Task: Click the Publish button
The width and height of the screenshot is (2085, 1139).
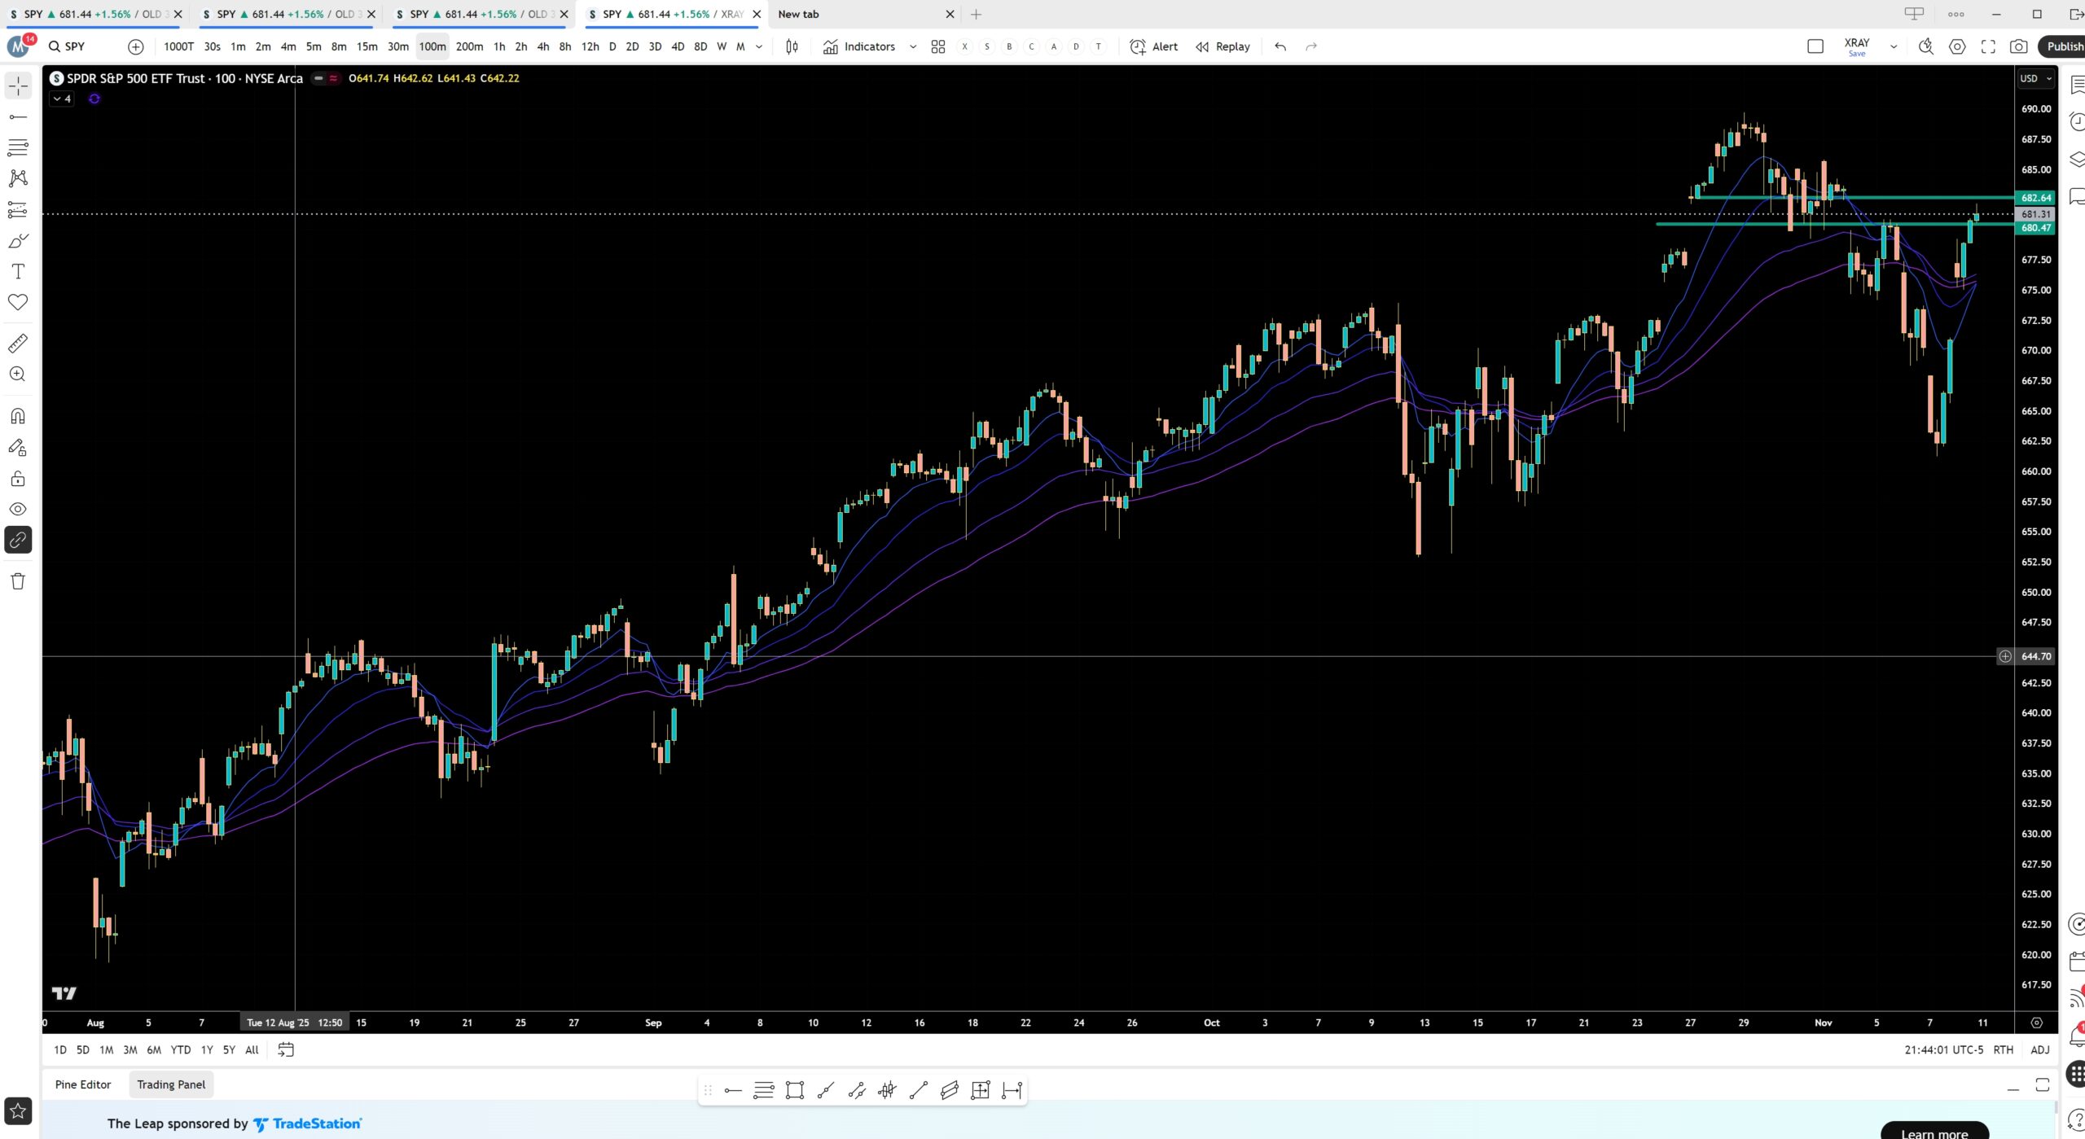Action: point(2063,46)
